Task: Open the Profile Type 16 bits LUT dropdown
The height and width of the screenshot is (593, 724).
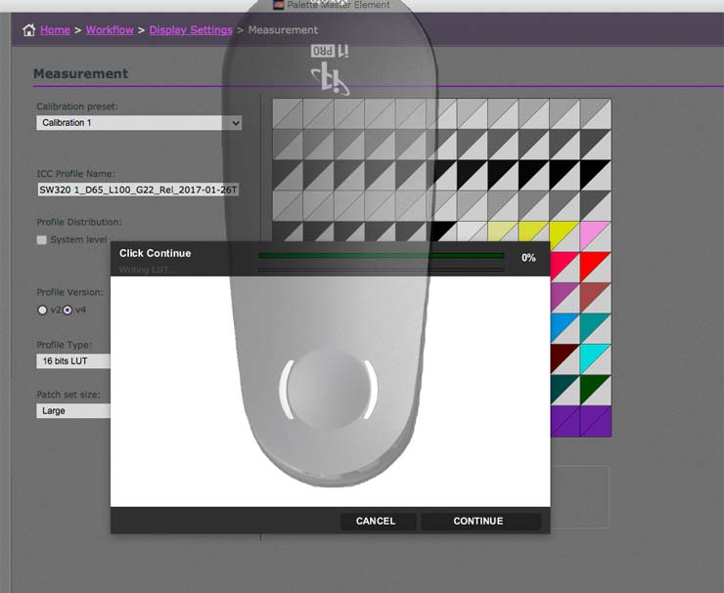Action: [73, 361]
